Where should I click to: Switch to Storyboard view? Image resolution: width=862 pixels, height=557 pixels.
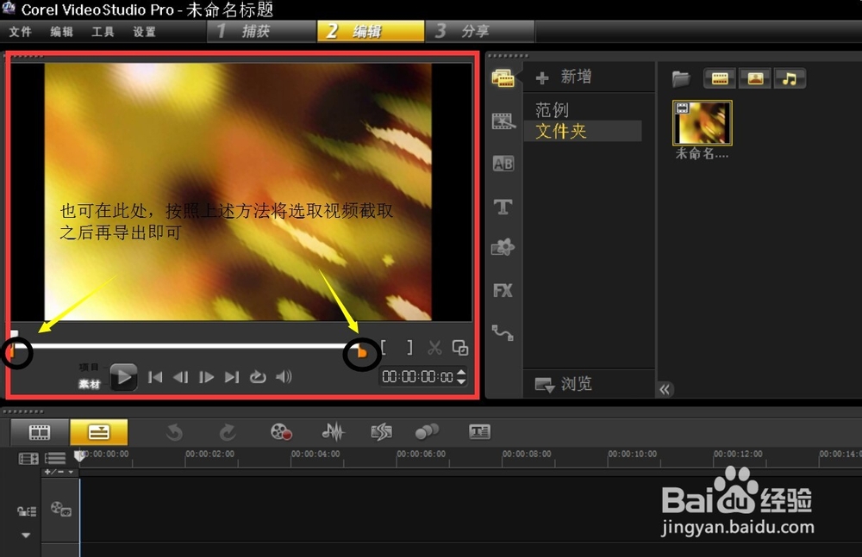[x=40, y=432]
